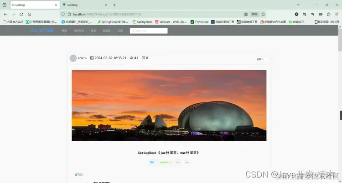The image size is (342, 183).
Task: Close the vueblog tab
Action: 106,5
